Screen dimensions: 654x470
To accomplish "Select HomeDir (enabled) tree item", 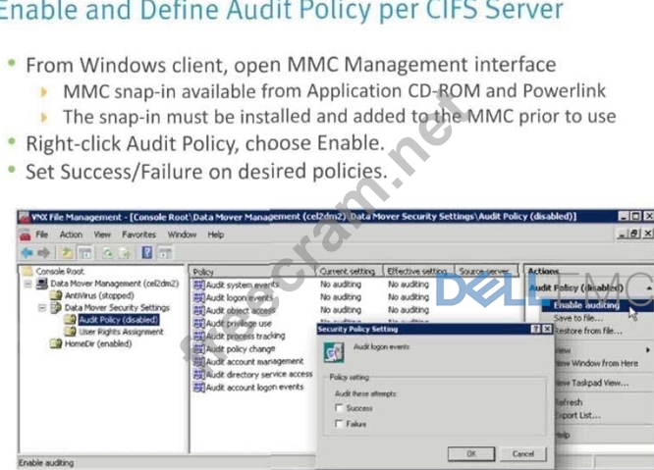I will pyautogui.click(x=98, y=343).
